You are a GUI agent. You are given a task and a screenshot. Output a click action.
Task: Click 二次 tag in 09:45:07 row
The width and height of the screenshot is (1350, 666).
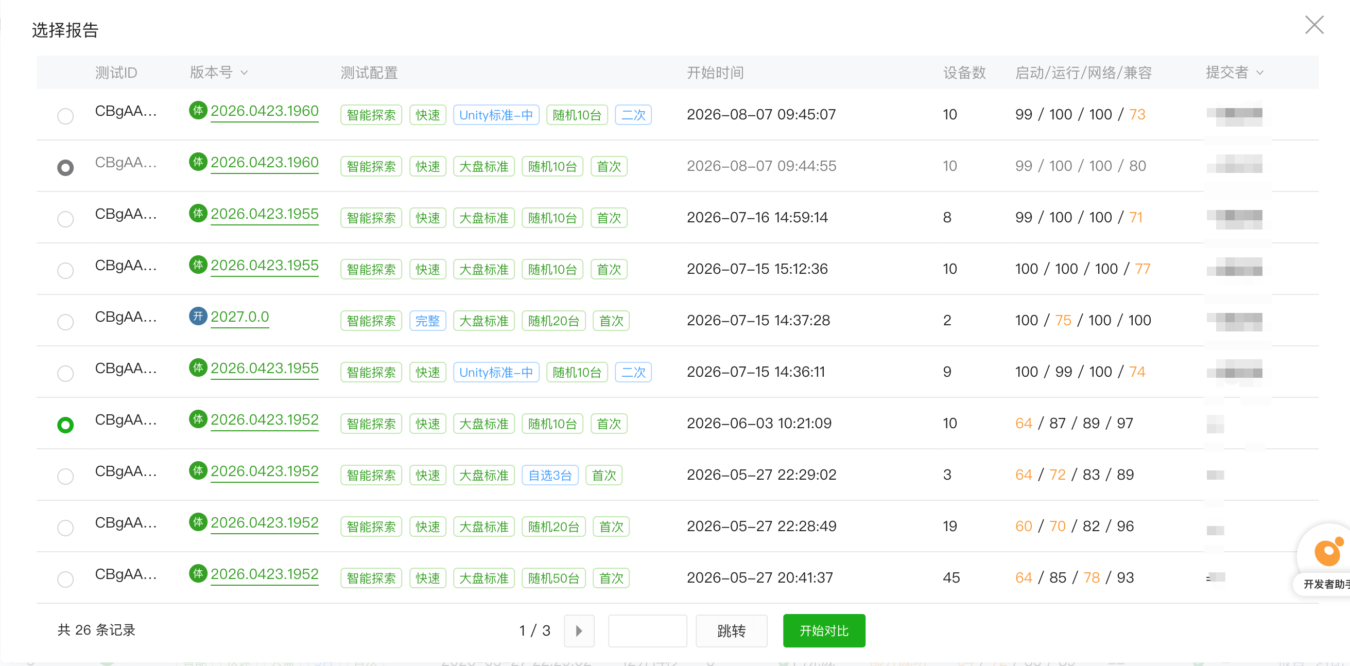pyautogui.click(x=633, y=115)
